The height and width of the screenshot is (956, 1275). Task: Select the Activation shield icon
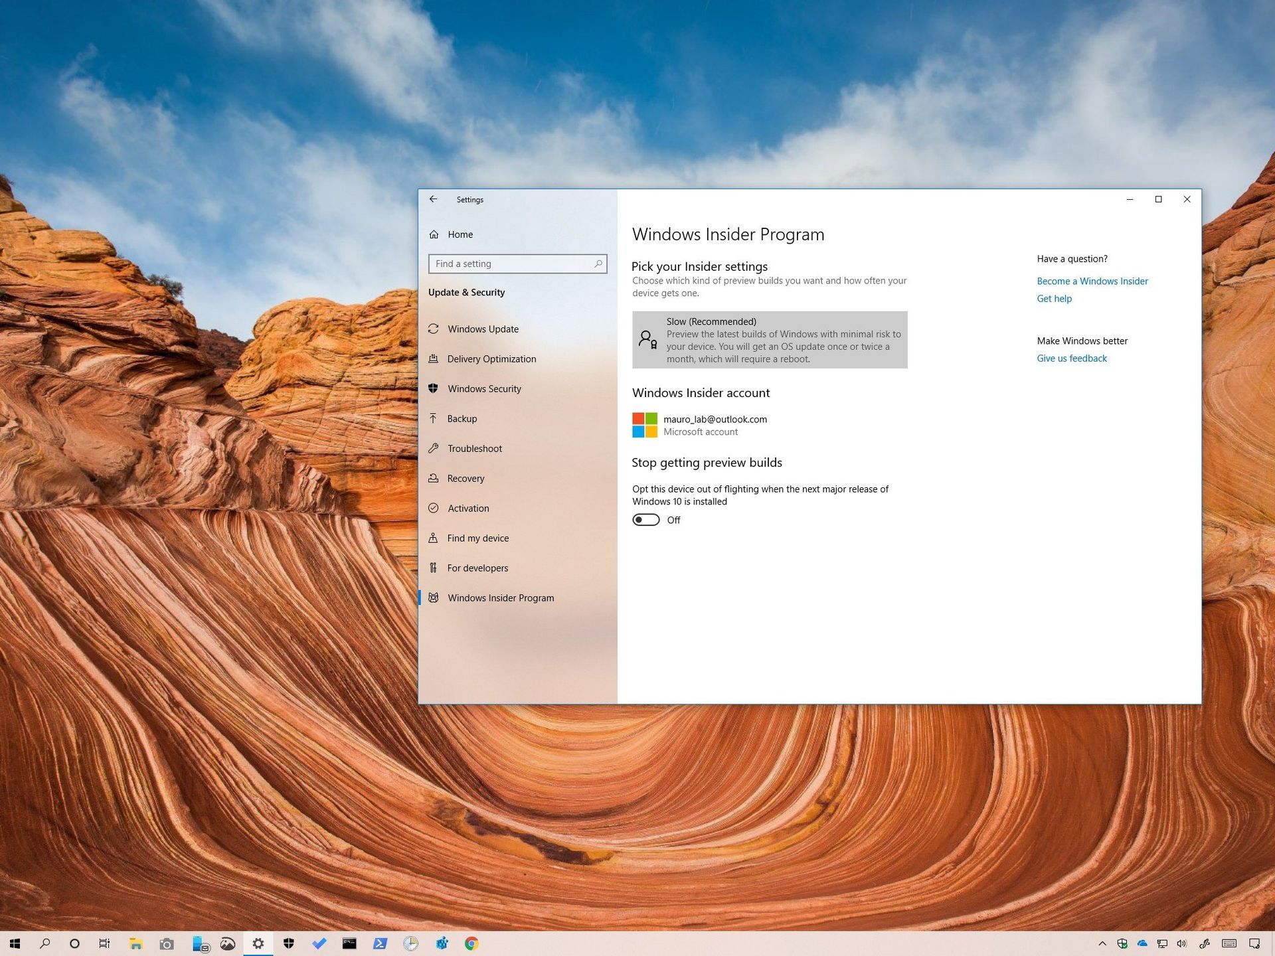coord(434,508)
